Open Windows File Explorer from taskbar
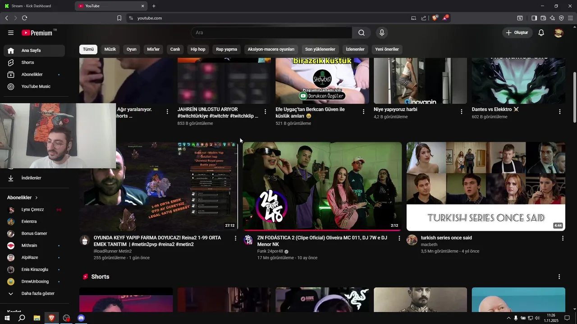This screenshot has height=324, width=577. point(37,318)
